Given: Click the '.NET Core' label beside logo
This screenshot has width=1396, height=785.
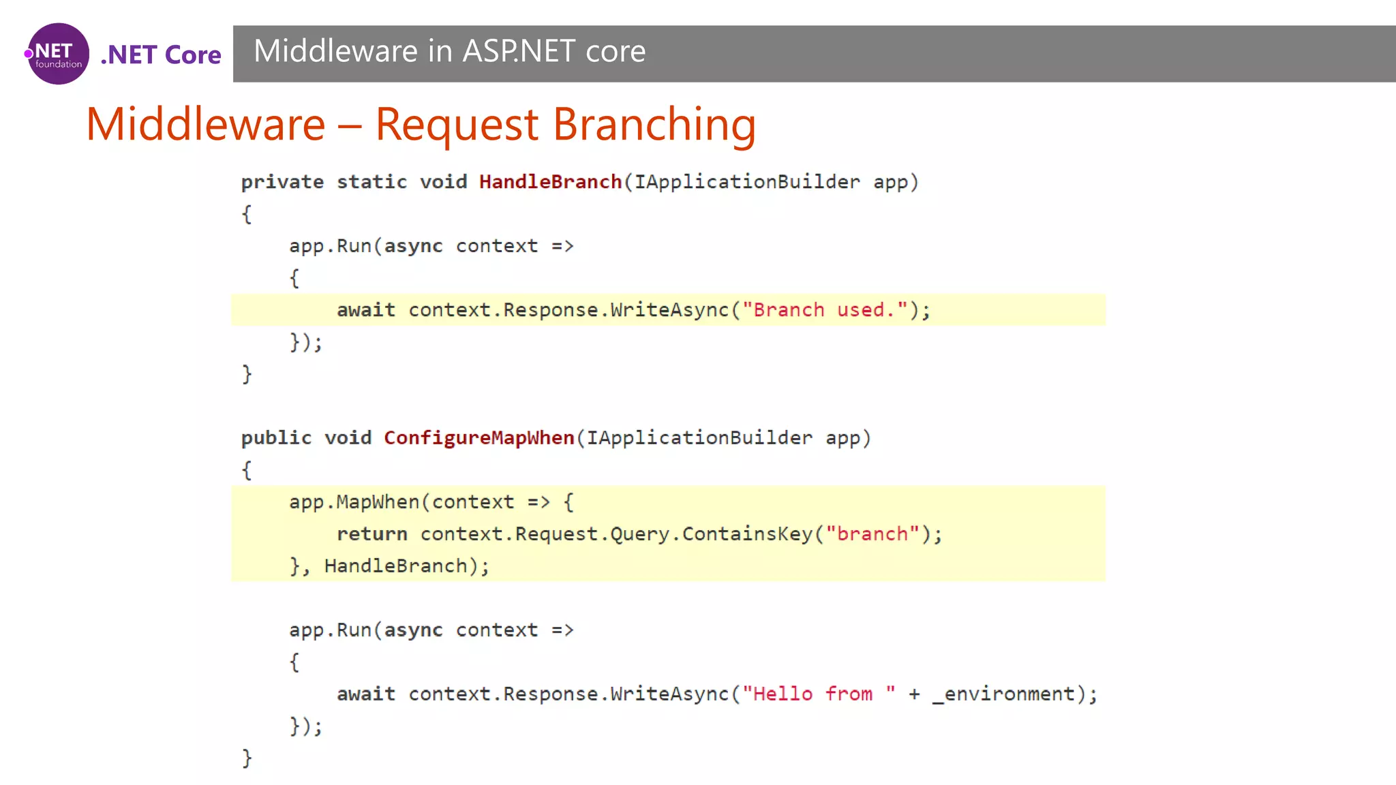Looking at the screenshot, I should pyautogui.click(x=161, y=55).
